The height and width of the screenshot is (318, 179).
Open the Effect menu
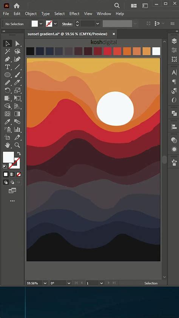pos(74,14)
